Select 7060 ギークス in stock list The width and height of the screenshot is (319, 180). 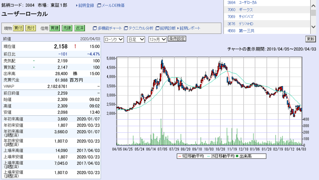tap(267, 10)
